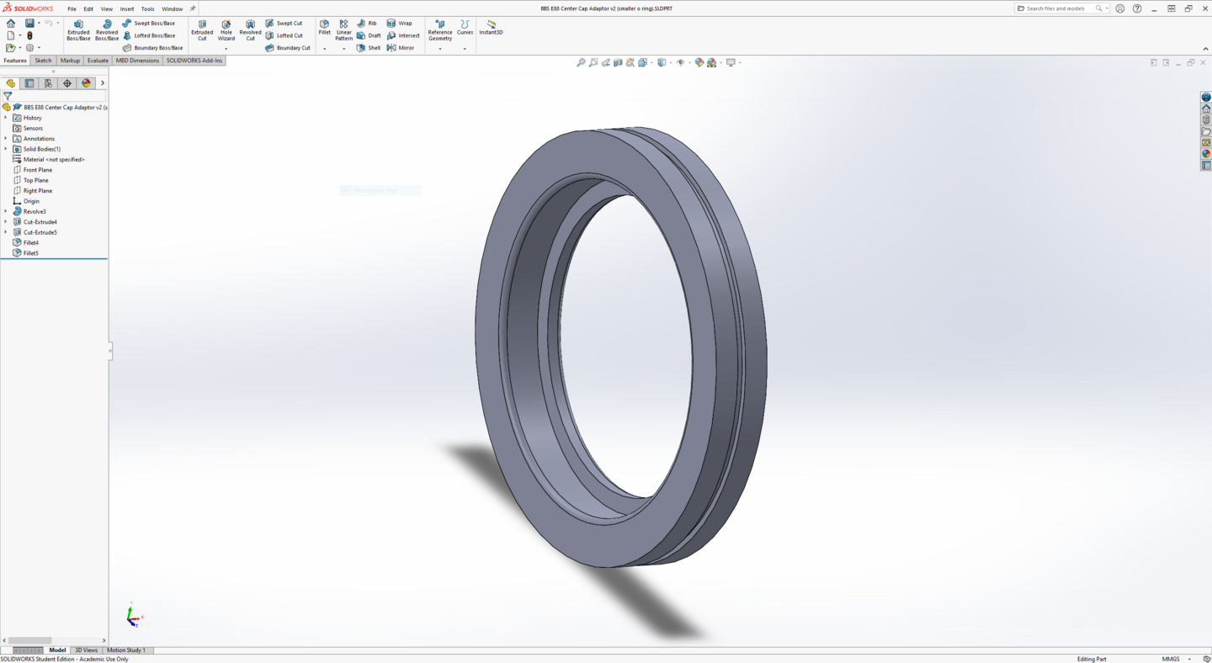Open the Edit Appearance color wheel
1212x663 pixels.
coord(699,62)
